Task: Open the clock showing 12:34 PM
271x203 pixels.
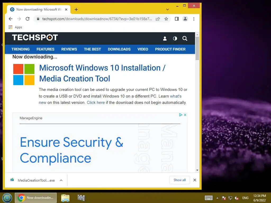Action: pyautogui.click(x=259, y=198)
